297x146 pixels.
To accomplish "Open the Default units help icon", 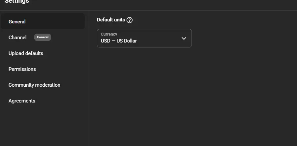I will 130,20.
